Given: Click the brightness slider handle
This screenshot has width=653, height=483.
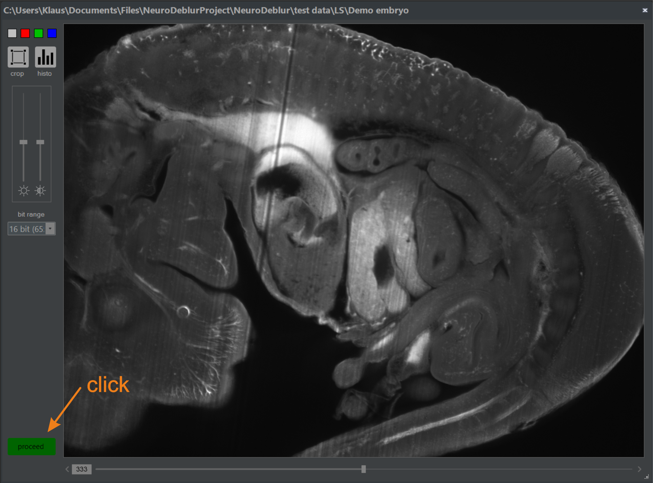Looking at the screenshot, I should 23,142.
